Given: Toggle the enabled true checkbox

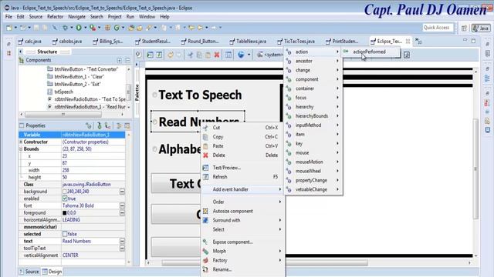Looking at the screenshot, I should point(65,199).
